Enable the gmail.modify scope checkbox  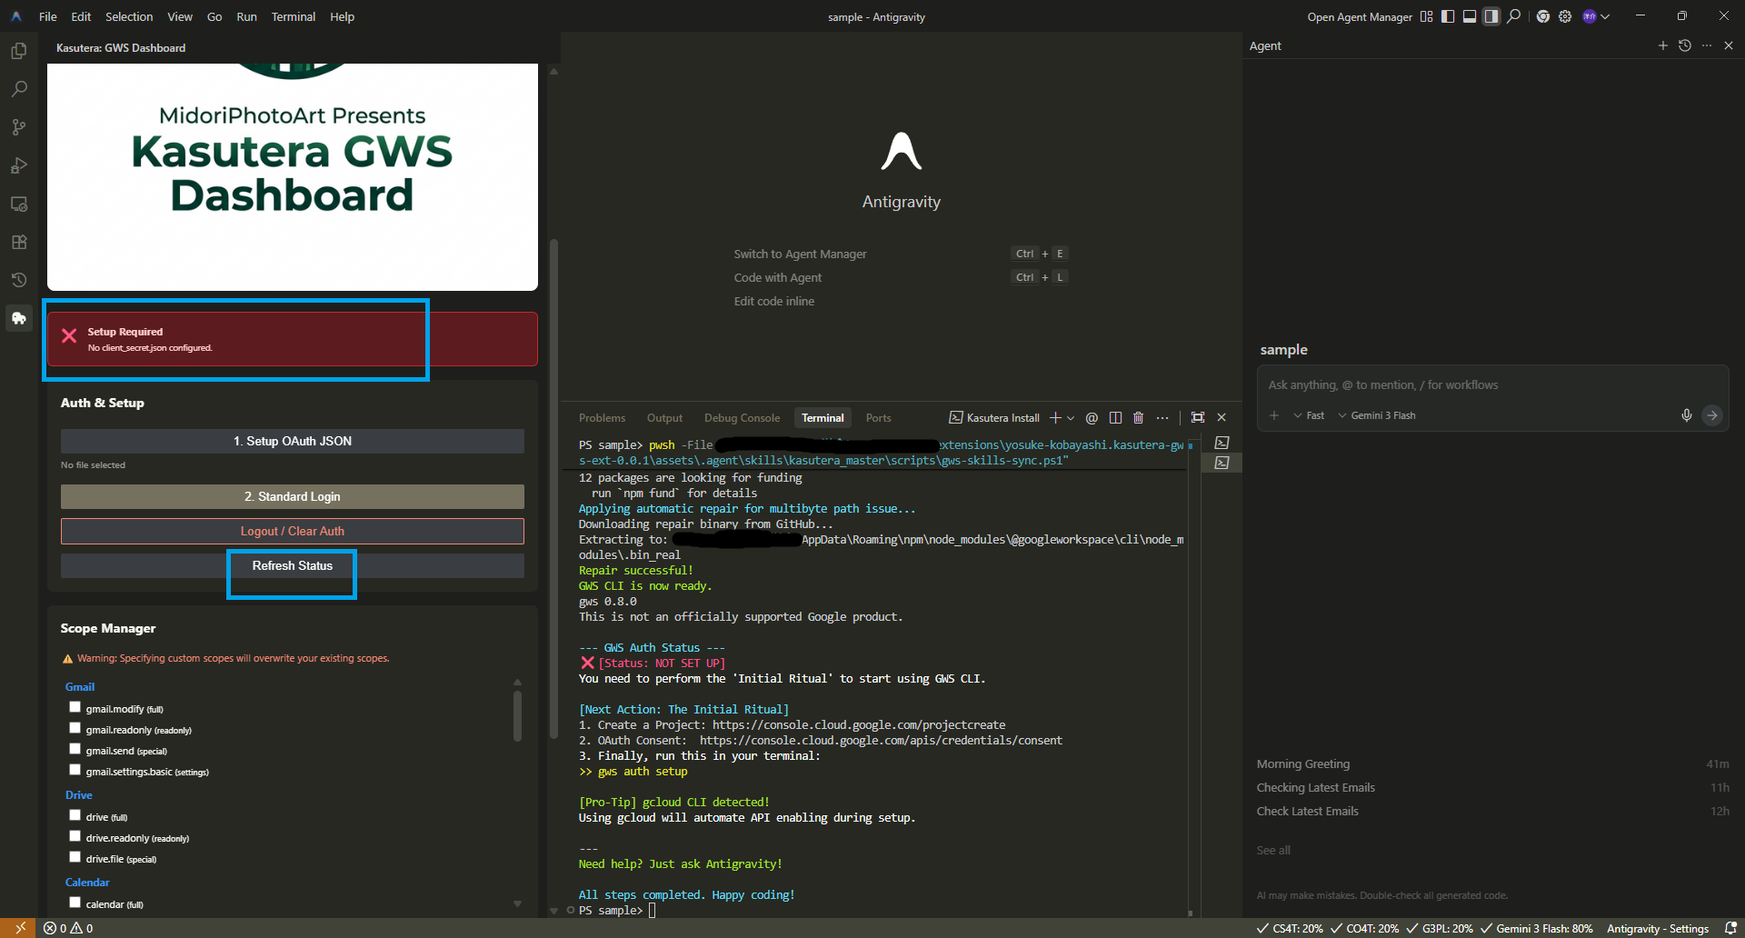[x=75, y=707]
